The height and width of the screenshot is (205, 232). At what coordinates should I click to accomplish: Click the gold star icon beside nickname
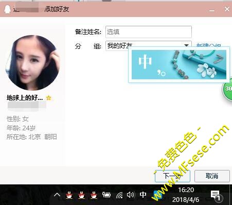(x=49, y=98)
